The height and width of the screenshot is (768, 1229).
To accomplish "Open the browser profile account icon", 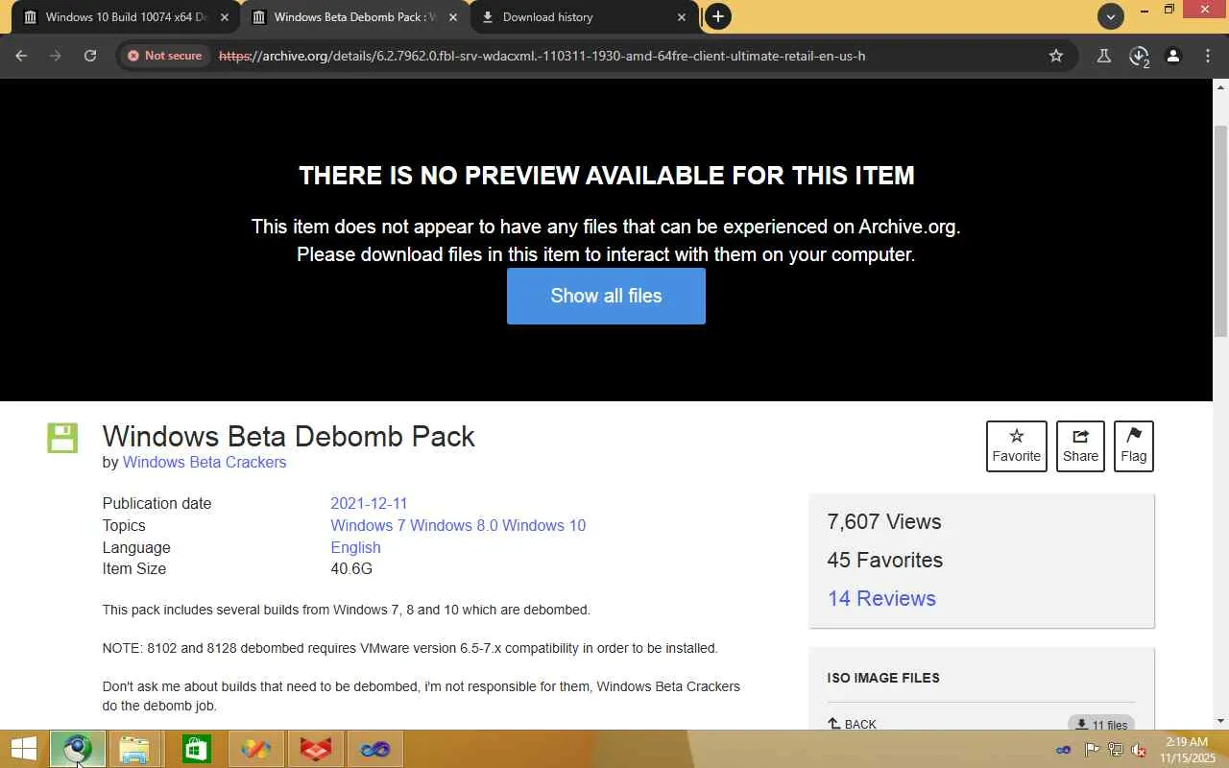I will (1173, 56).
